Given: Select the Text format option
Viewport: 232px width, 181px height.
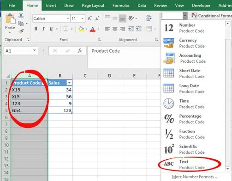Looking at the screenshot, I should (193, 164).
